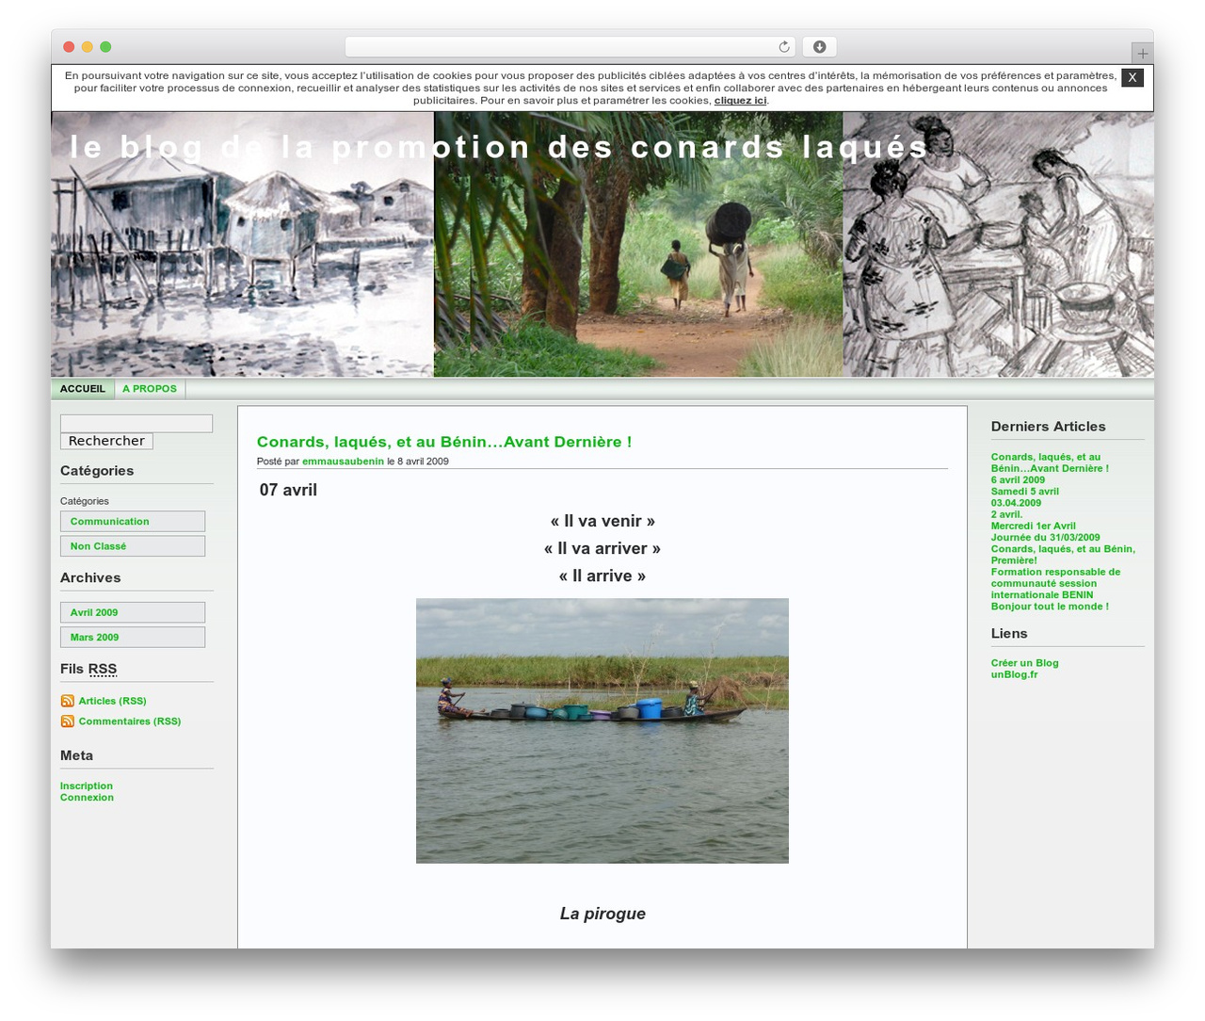
Task: Open recent article 'Formation responsable de communauté session internationale BENIN'
Action: click(1055, 584)
